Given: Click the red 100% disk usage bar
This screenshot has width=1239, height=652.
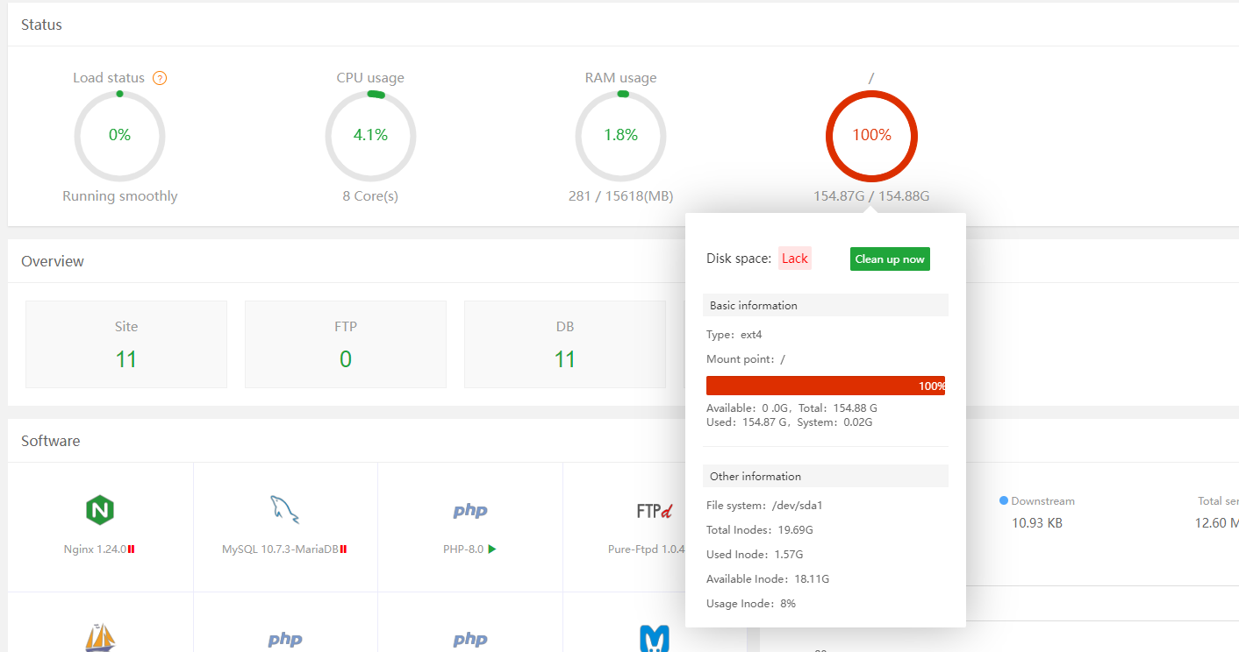Looking at the screenshot, I should (826, 386).
